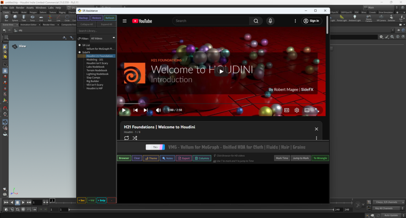Image resolution: width=406 pixels, height=218 pixels.
Task: Click the To Wrangle button
Action: point(320,158)
